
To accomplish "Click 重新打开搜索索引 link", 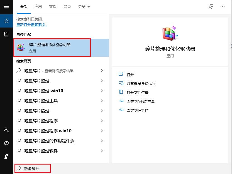I will [32, 25].
